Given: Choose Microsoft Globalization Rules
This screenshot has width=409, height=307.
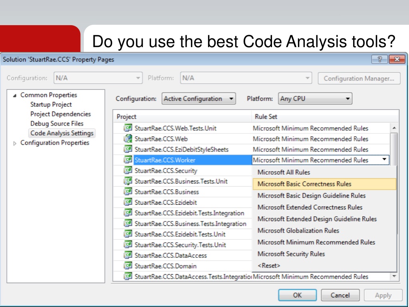Looking at the screenshot, I should click(x=324, y=231).
